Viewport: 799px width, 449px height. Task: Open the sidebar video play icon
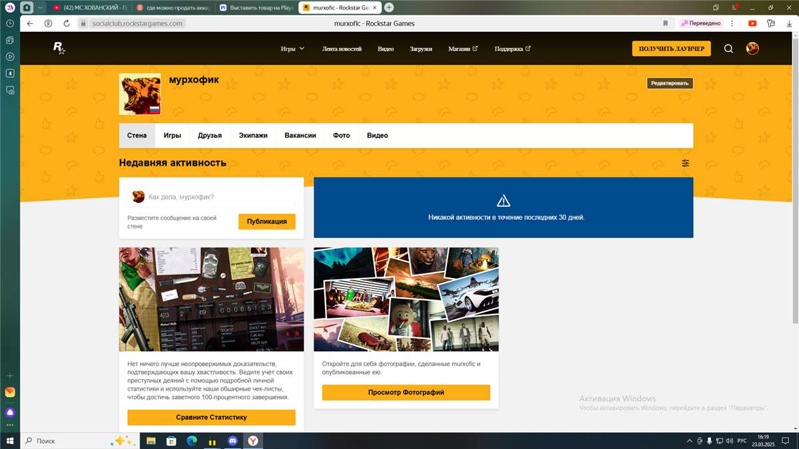click(x=10, y=57)
